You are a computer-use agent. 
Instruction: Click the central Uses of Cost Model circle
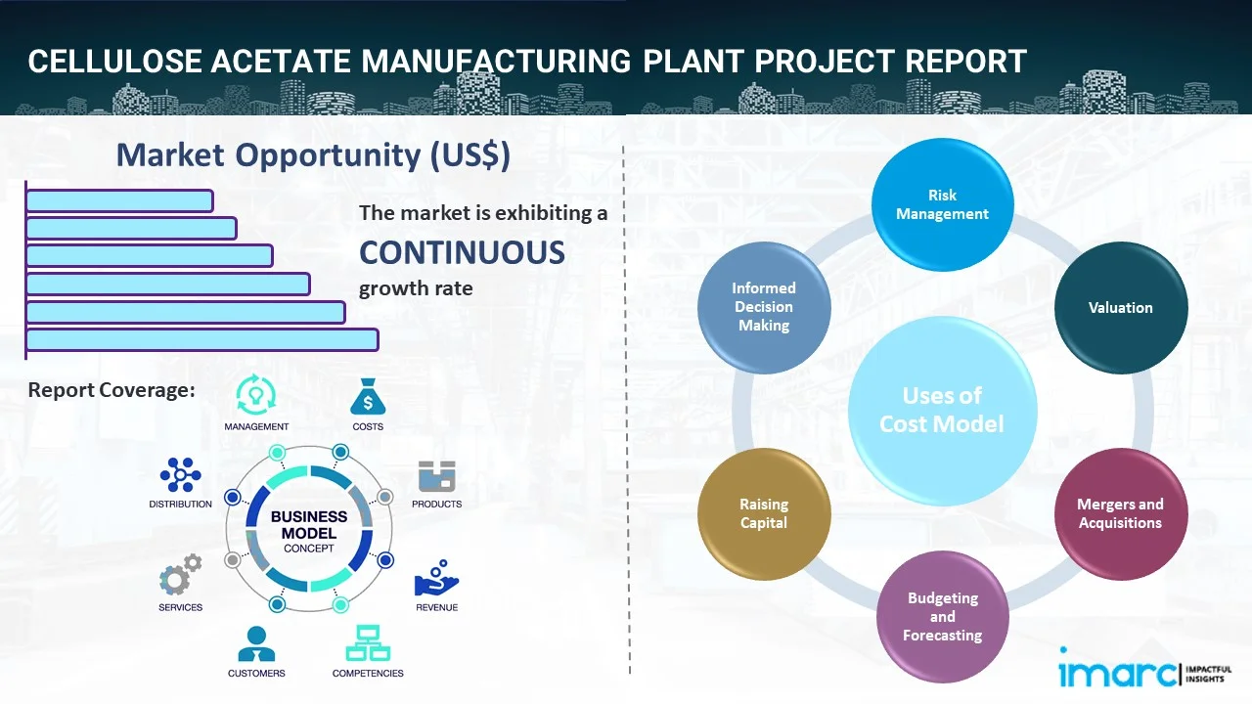pos(942,410)
